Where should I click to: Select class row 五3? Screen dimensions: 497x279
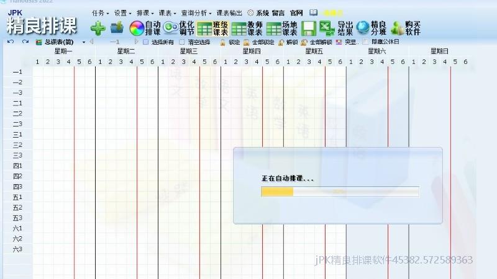[17, 218]
